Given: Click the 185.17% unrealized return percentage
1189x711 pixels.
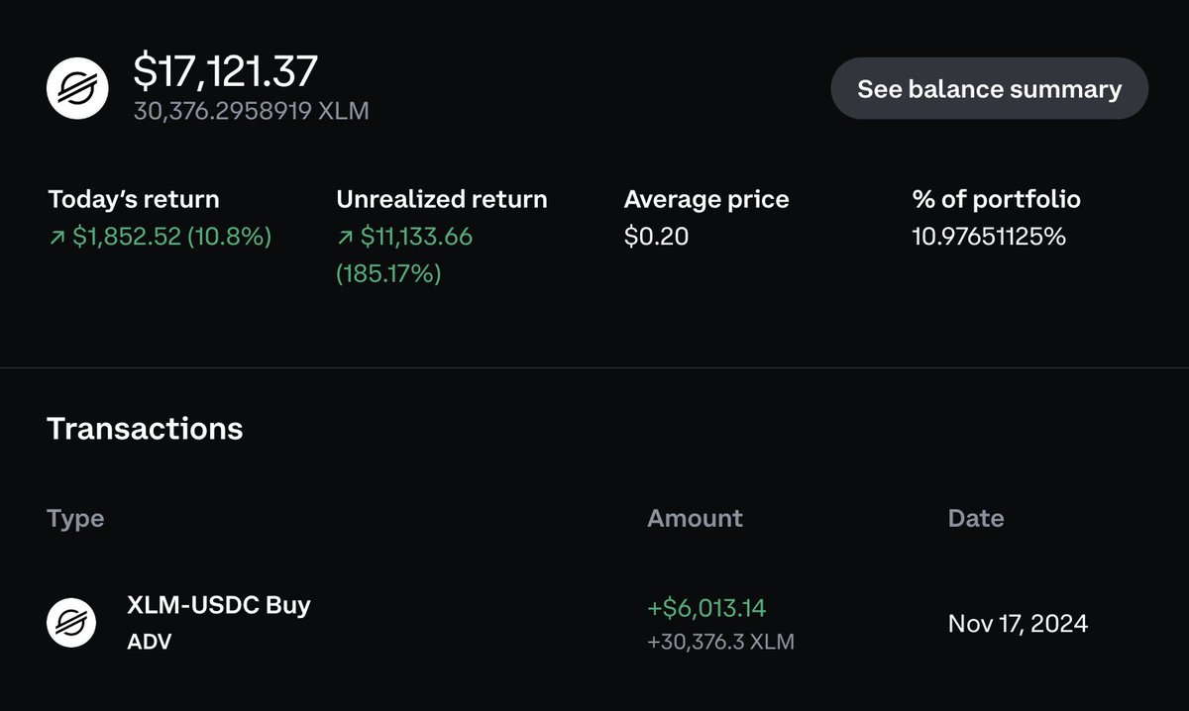Looking at the screenshot, I should click(x=388, y=273).
